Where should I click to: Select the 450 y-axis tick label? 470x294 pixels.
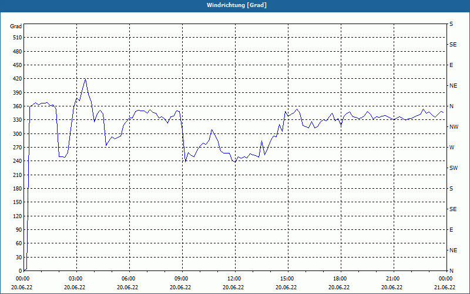point(18,65)
